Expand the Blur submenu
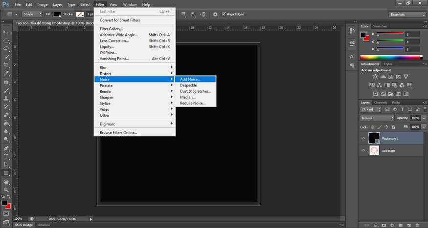 (135, 67)
